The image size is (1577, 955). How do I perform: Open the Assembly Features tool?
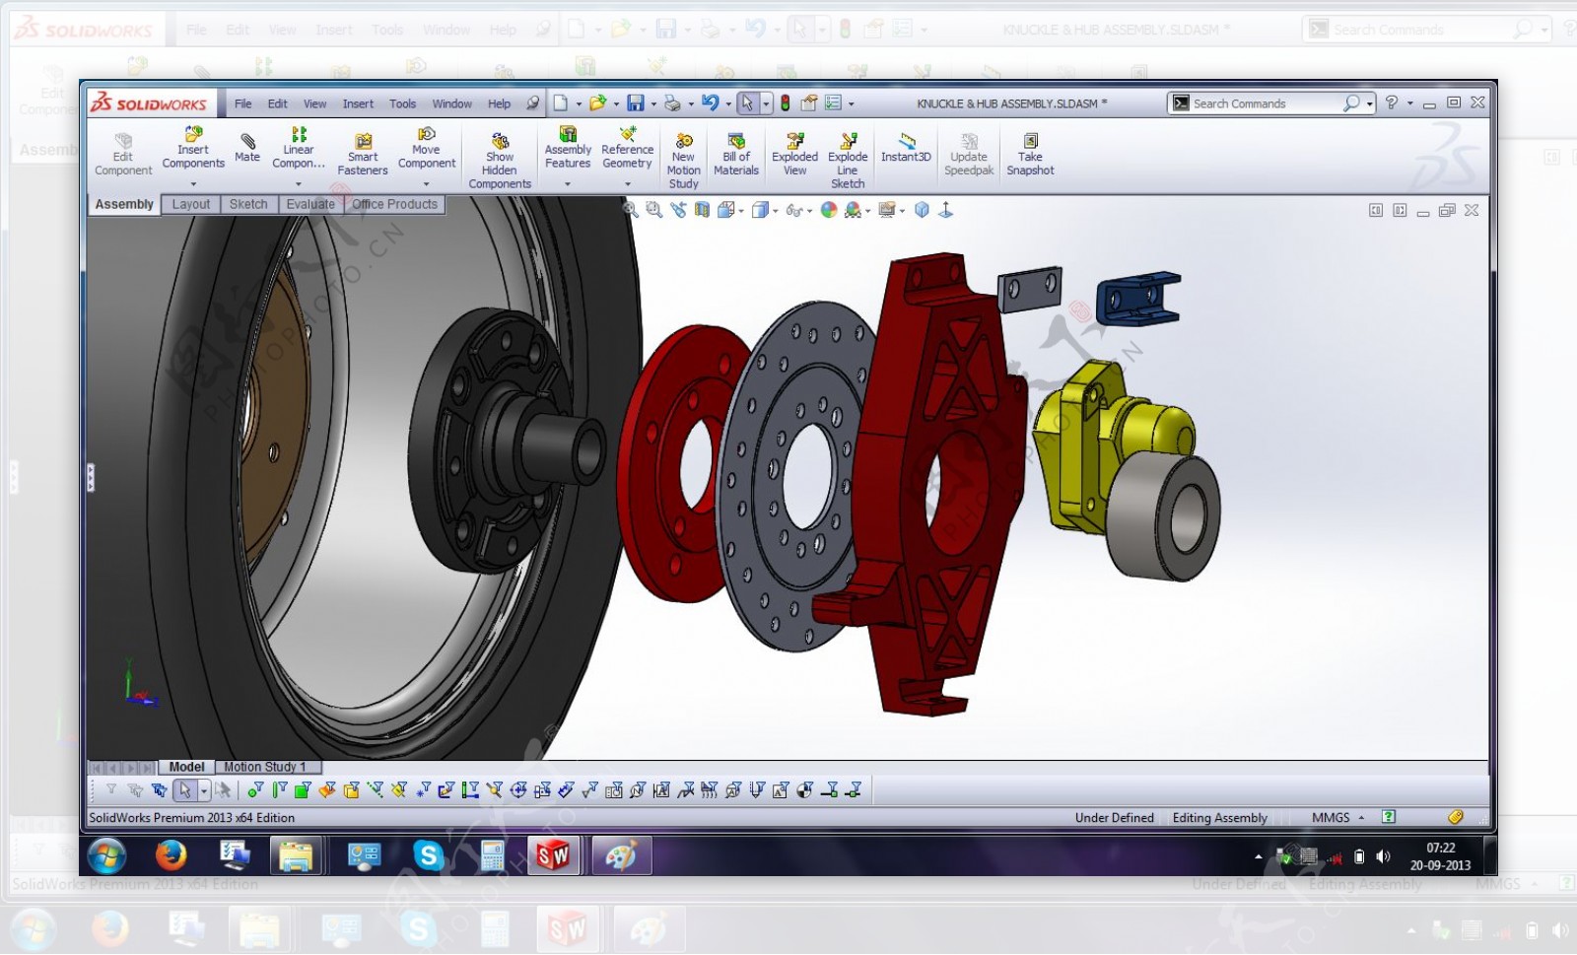point(568,148)
